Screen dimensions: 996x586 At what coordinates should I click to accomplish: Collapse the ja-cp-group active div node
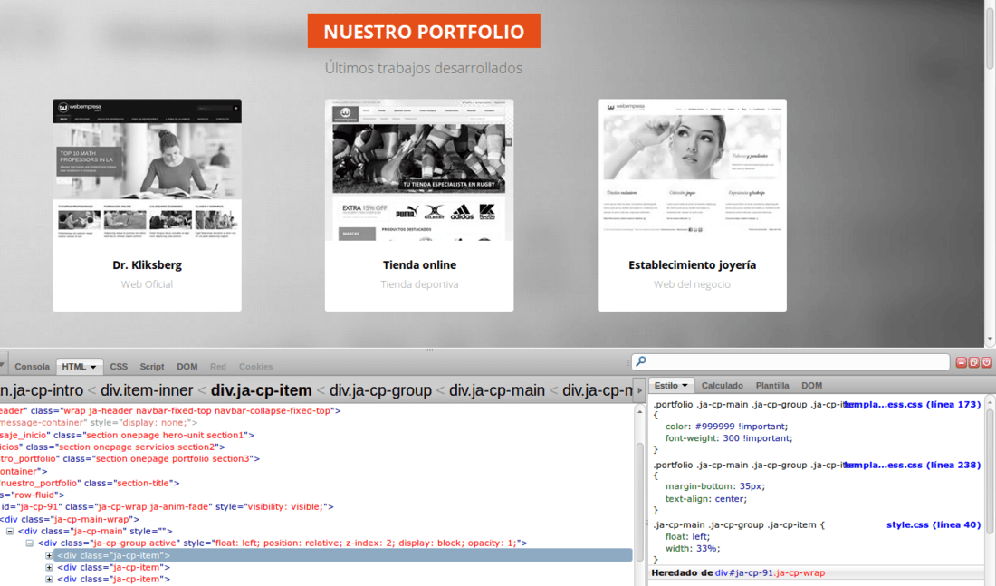click(x=29, y=543)
